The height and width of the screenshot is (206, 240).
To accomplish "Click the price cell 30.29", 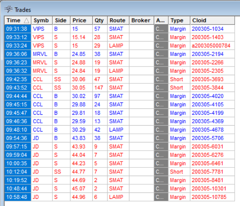I will (x=79, y=130).
